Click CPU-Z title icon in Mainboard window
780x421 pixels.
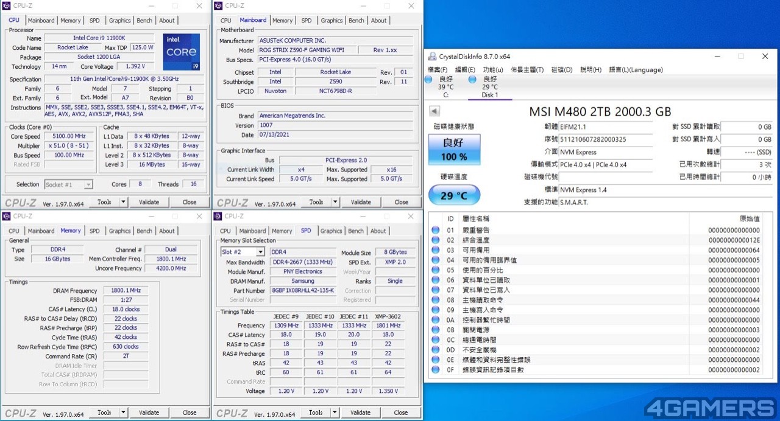218,5
